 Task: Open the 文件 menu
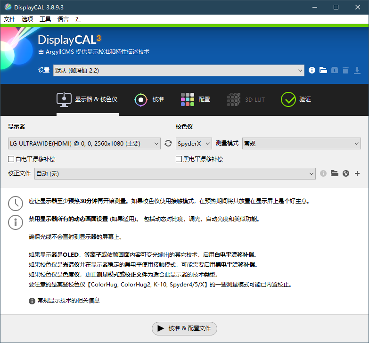(x=9, y=19)
